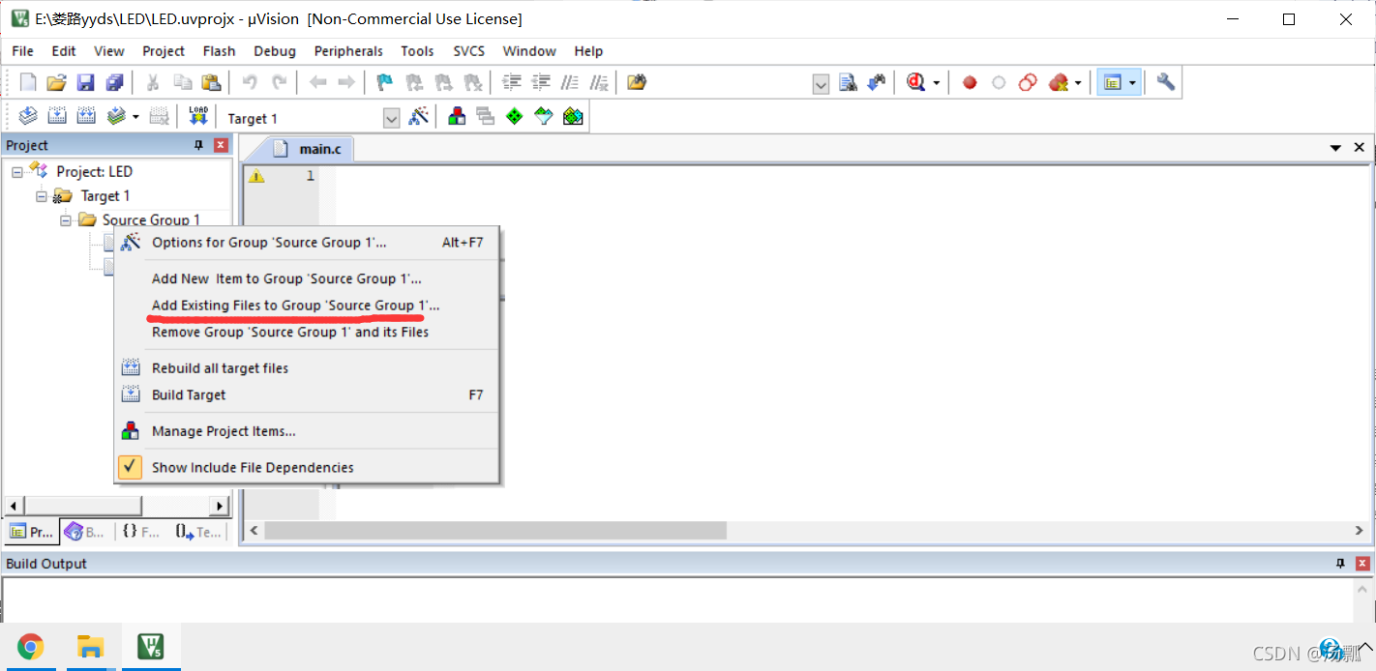
Task: Rebuild all target files toolbar icon
Action: click(x=86, y=117)
